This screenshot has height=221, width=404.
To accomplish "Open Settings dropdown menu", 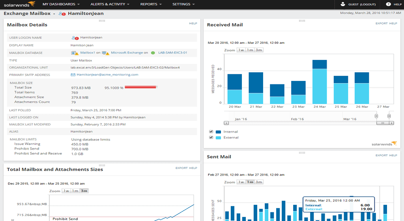I will click(x=183, y=4).
